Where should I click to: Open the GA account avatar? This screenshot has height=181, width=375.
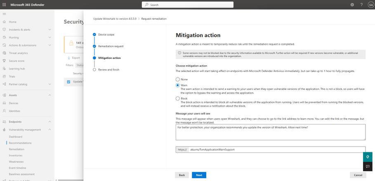pyautogui.click(x=371, y=5)
